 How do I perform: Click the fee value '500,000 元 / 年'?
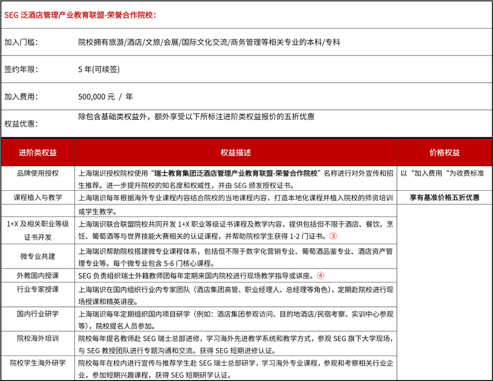106,97
